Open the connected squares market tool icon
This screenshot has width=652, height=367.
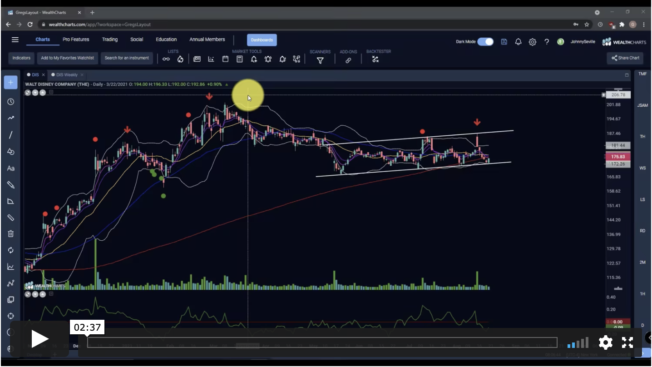click(296, 59)
